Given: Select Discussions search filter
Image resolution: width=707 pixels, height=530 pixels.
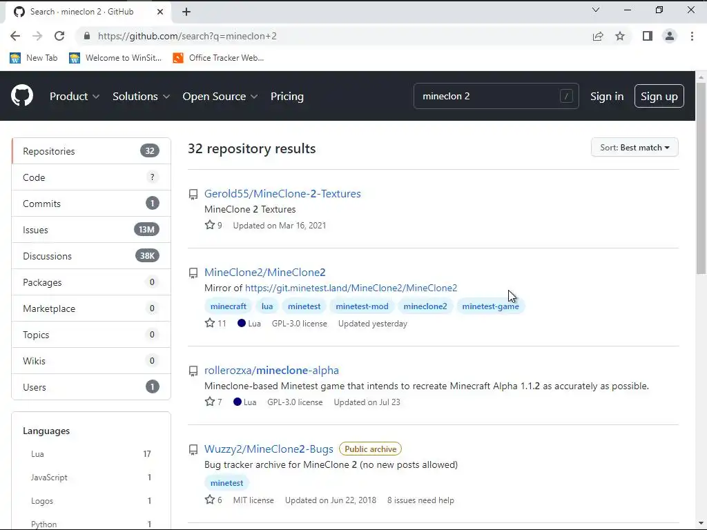Looking at the screenshot, I should (91, 255).
